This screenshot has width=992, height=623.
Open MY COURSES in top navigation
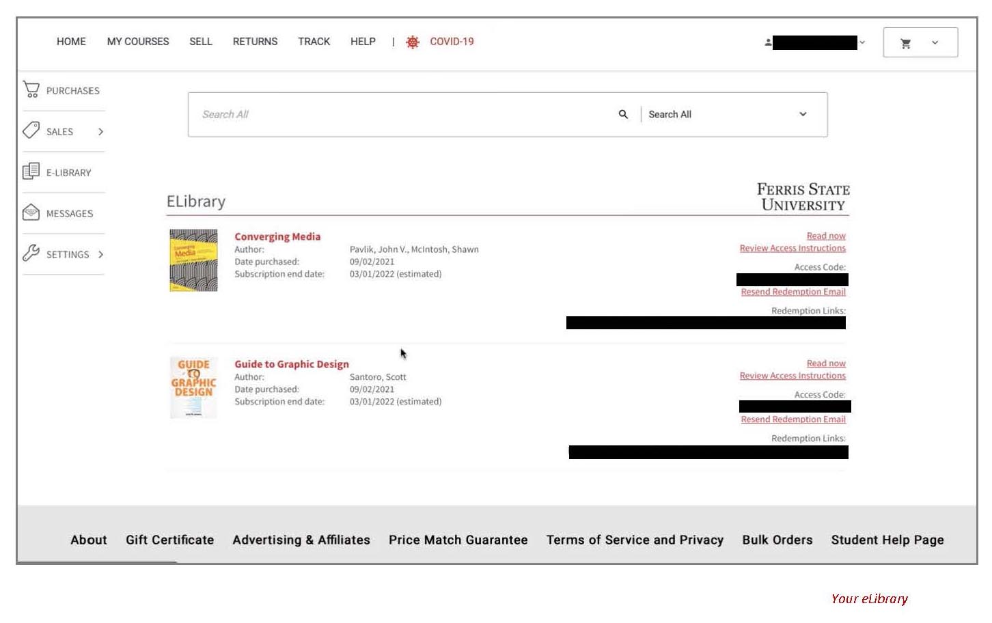click(138, 42)
